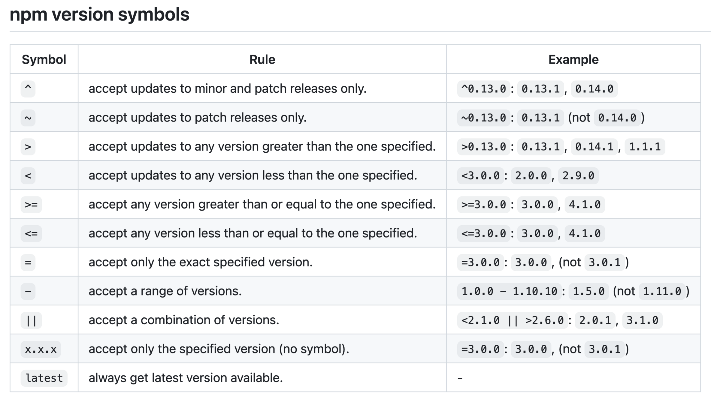Click the Symbol column header
711x405 pixels.
pos(44,59)
